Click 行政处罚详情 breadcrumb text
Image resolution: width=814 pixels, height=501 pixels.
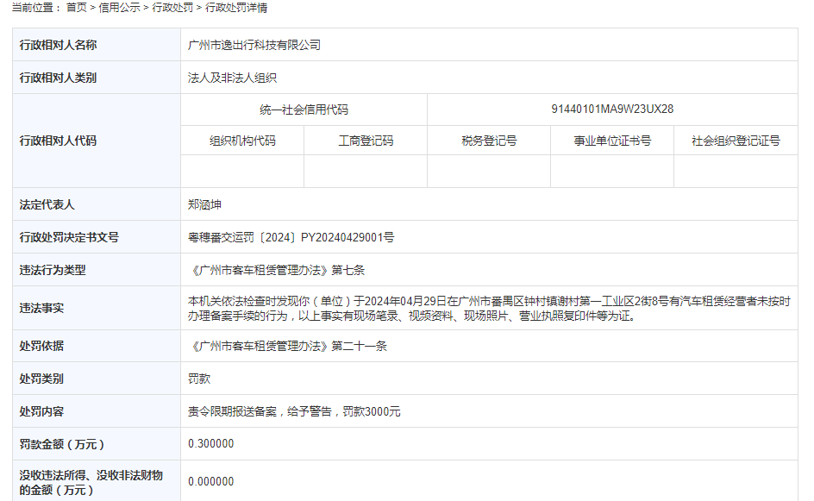coord(236,8)
